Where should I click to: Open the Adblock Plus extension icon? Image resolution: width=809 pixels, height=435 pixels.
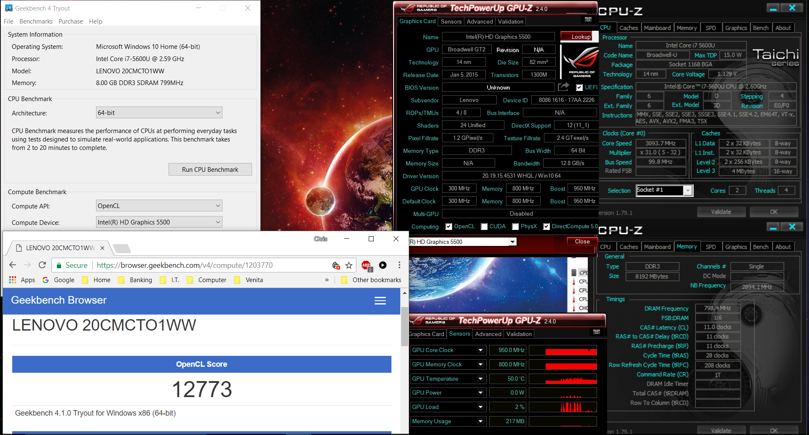[366, 265]
